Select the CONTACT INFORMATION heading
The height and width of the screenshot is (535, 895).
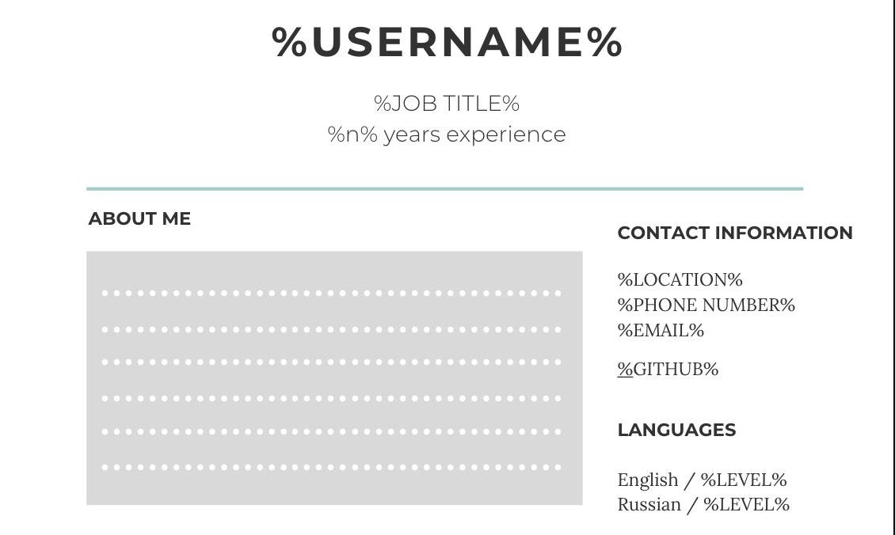(x=735, y=233)
